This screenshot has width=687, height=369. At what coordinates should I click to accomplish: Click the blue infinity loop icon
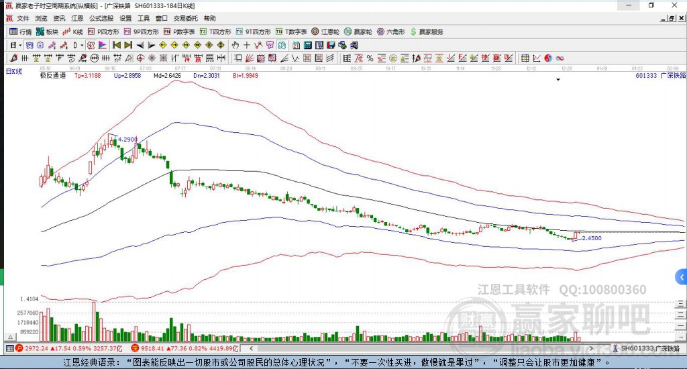click(x=560, y=58)
